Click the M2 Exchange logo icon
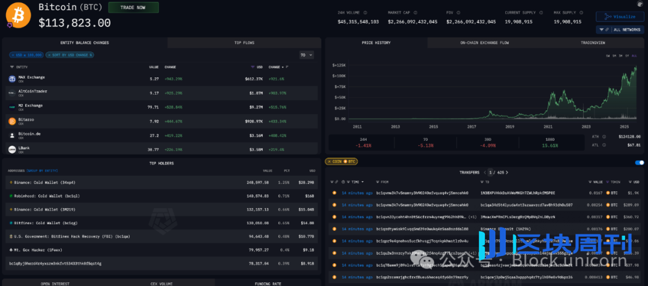Image resolution: width=648 pixels, height=286 pixels. click(12, 107)
